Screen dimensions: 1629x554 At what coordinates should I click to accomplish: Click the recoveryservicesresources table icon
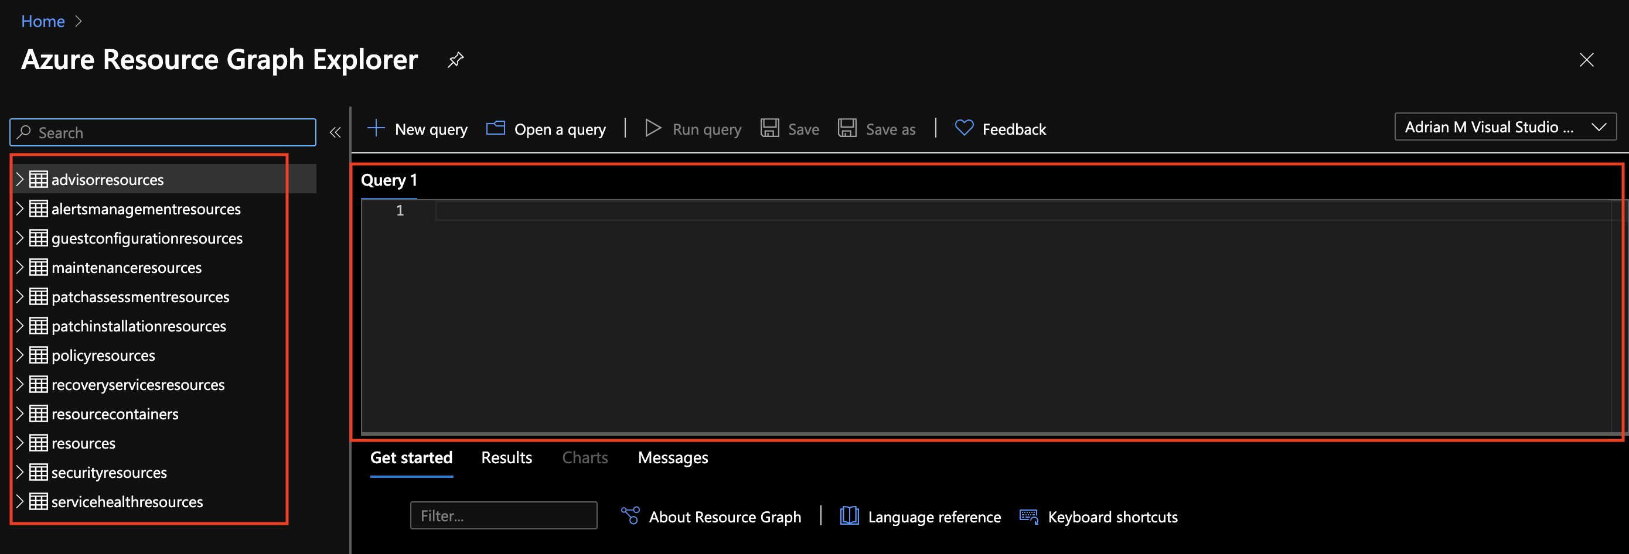39,384
